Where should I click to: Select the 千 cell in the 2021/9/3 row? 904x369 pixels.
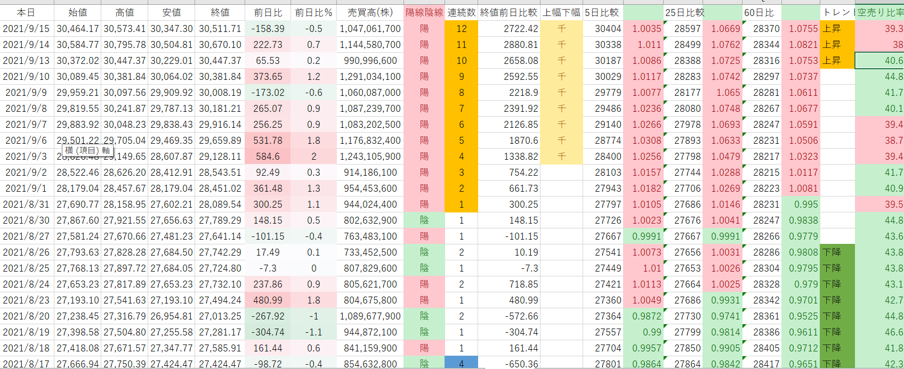(561, 156)
